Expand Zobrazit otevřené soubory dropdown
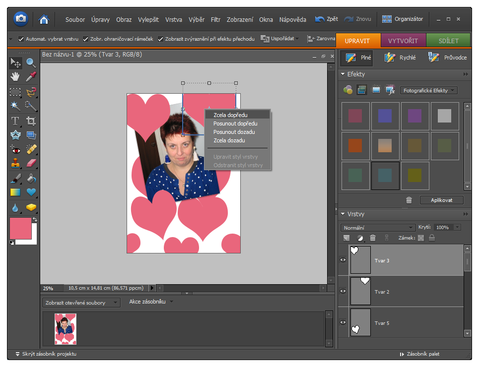The width and height of the screenshot is (481, 369). [80, 303]
